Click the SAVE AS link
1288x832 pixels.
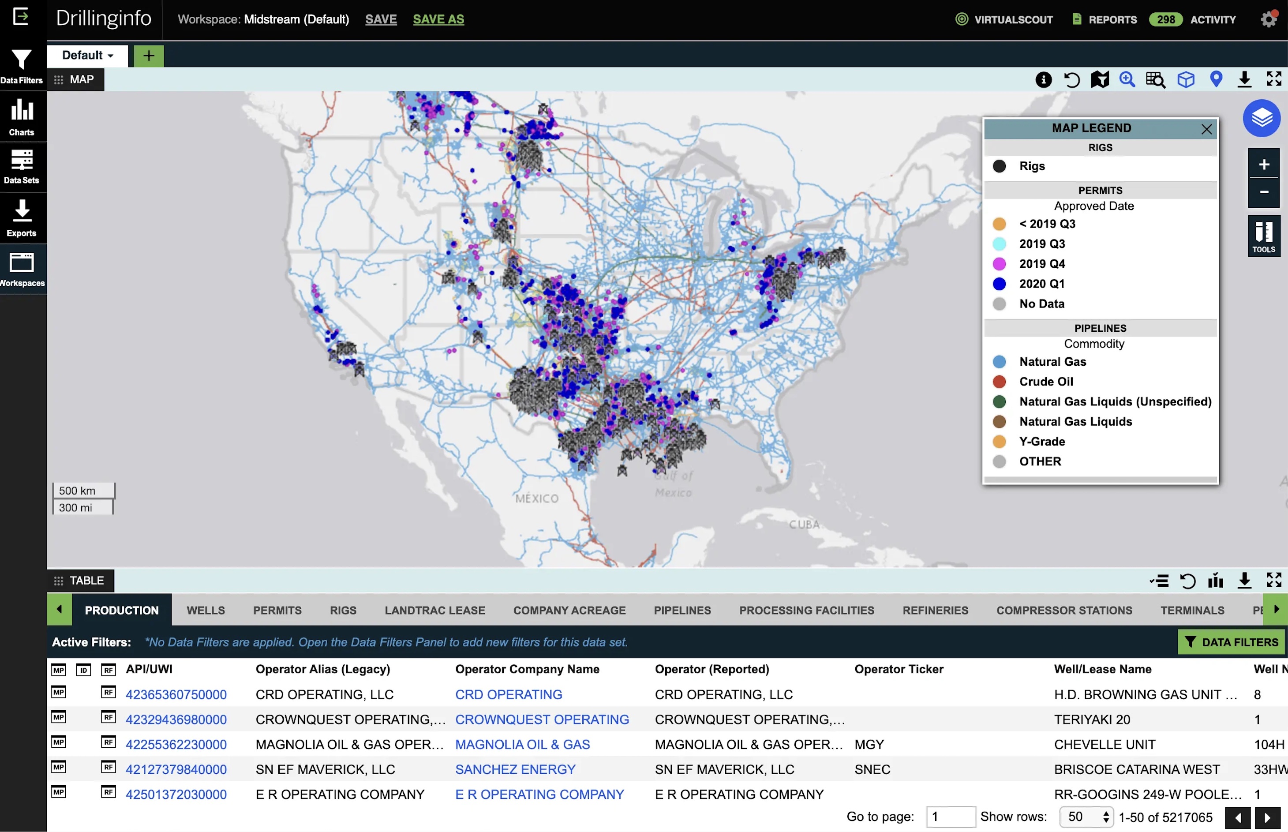(x=438, y=19)
